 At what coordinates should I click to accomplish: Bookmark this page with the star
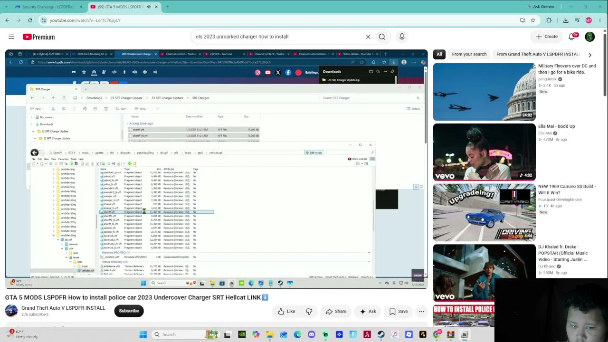(533, 20)
